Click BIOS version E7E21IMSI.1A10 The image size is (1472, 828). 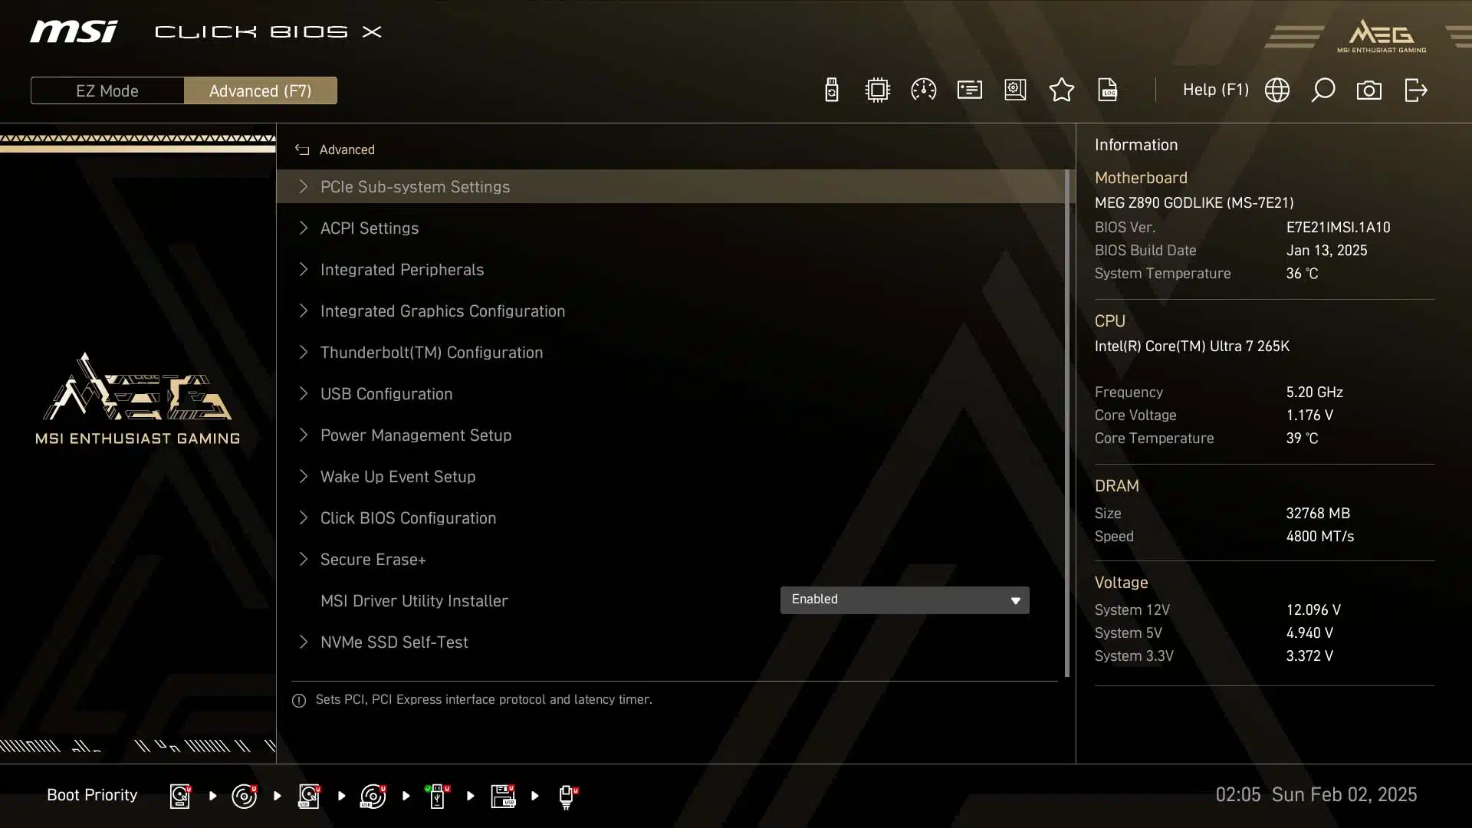(x=1338, y=227)
